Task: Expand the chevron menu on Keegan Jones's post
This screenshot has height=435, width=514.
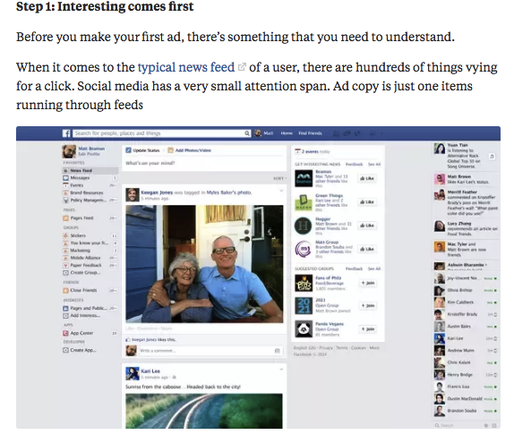Action: (x=281, y=191)
